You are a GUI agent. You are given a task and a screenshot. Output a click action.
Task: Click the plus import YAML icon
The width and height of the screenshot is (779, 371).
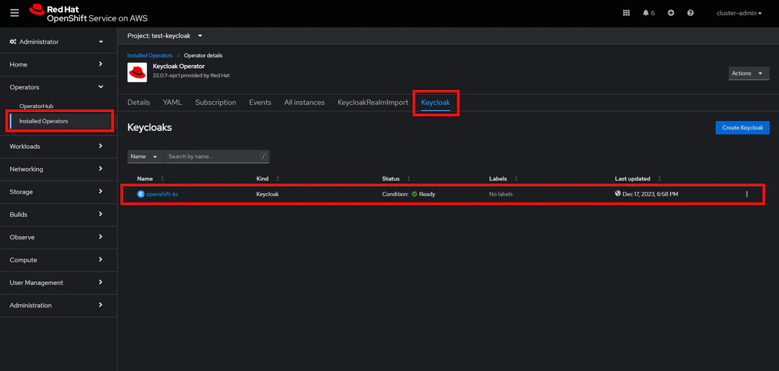coord(671,13)
